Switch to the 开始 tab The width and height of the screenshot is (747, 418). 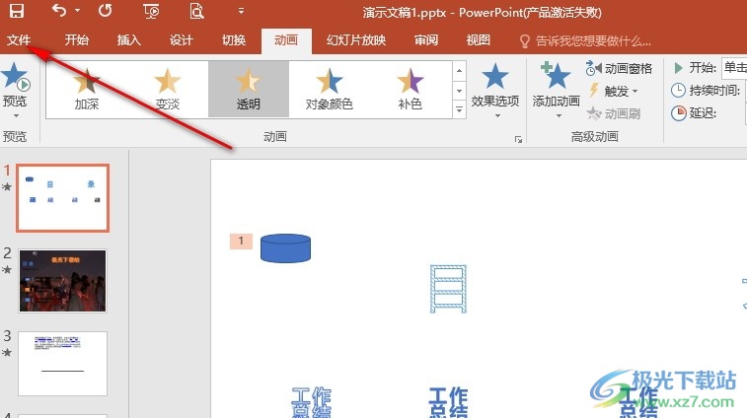[77, 40]
